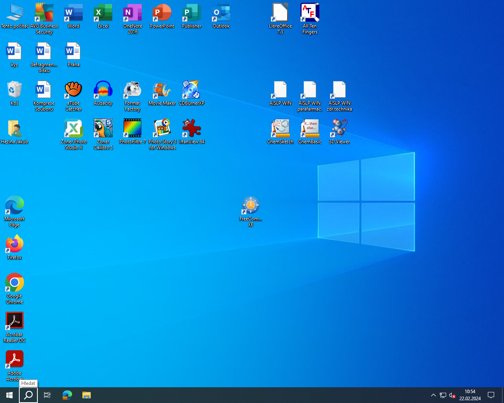Select the Adobe Acrobat shortcut
This screenshot has width=504, height=403.
[15, 366]
